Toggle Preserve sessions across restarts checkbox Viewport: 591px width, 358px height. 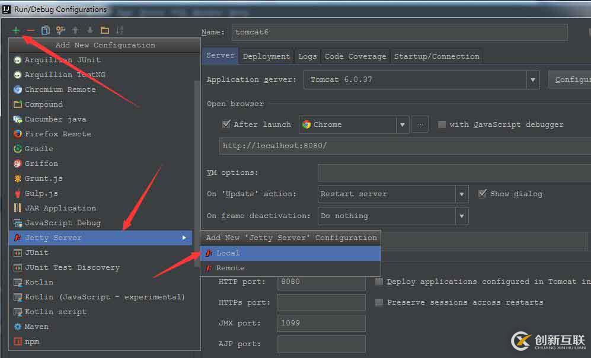[379, 302]
